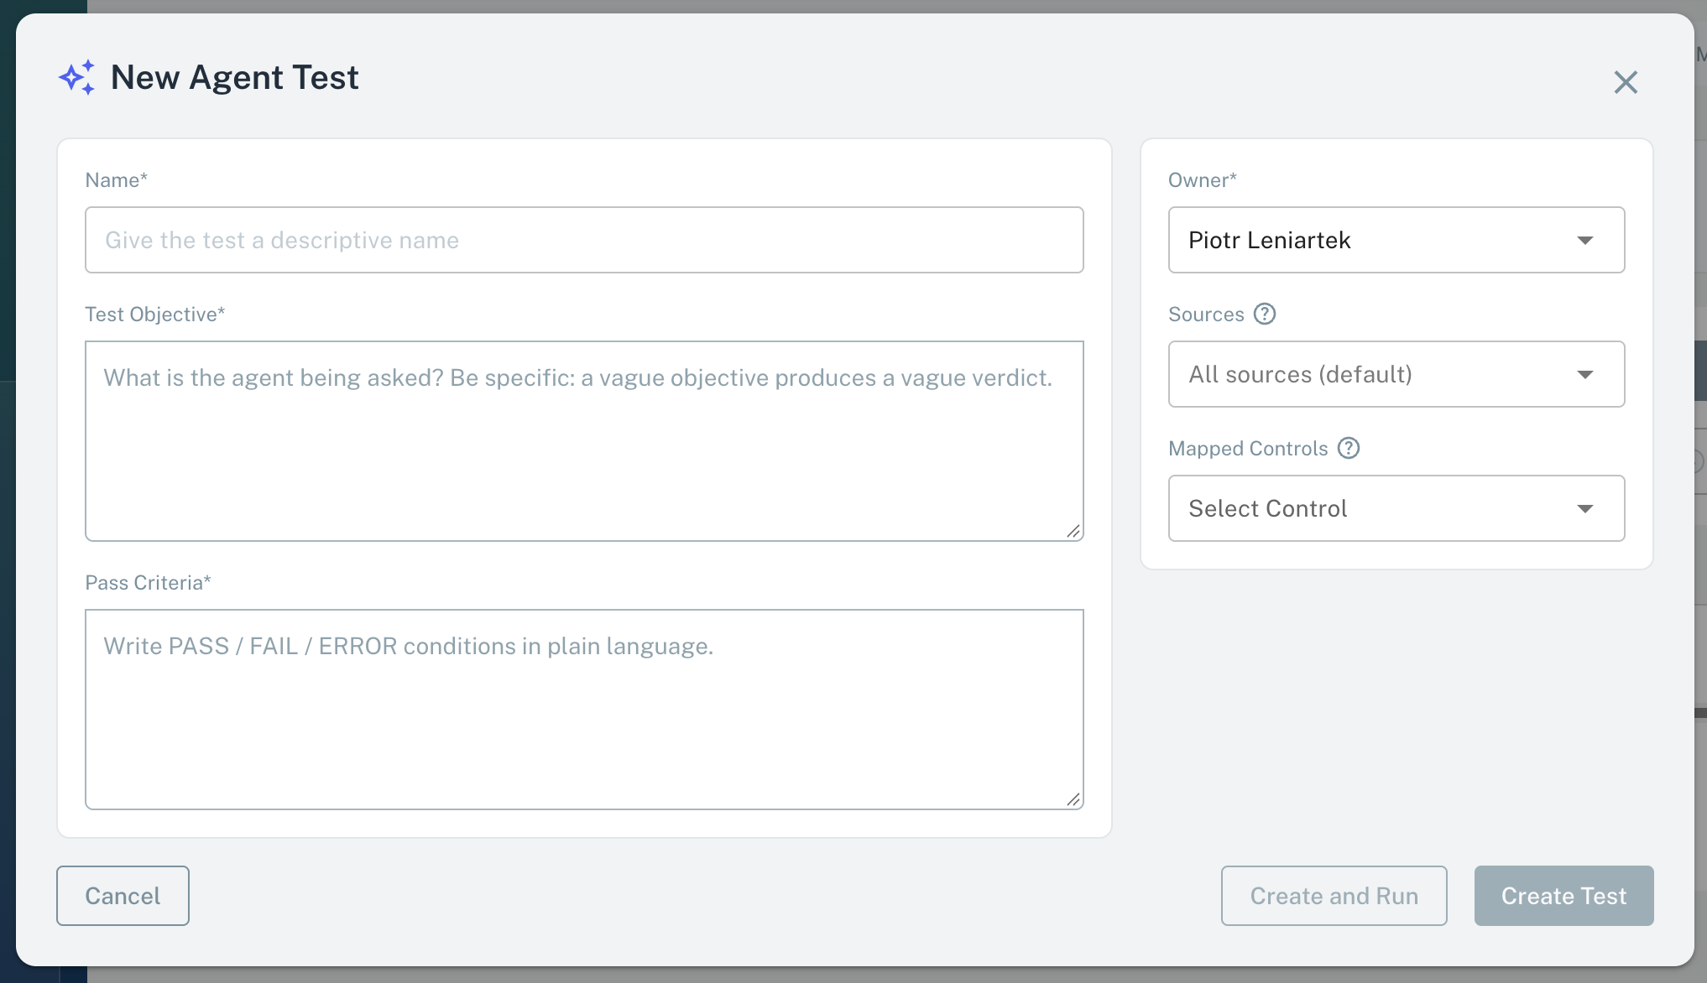This screenshot has width=1707, height=983.
Task: Click the Name* field label
Action: point(117,180)
